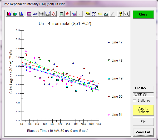Screen dimensions: 158x140
Task: Open the font size aA icon
Action: click(54, 14)
